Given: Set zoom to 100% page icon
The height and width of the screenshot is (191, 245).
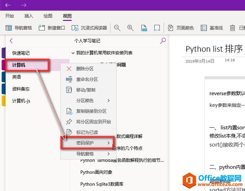Looking at the screenshot, I should 144,28.
